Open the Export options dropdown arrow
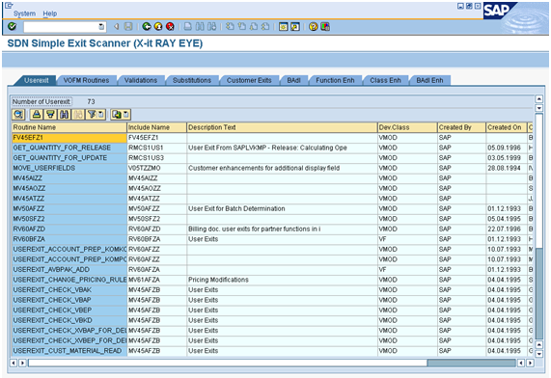 pos(126,114)
